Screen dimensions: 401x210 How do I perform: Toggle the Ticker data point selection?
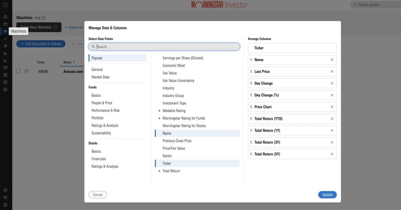[197, 163]
